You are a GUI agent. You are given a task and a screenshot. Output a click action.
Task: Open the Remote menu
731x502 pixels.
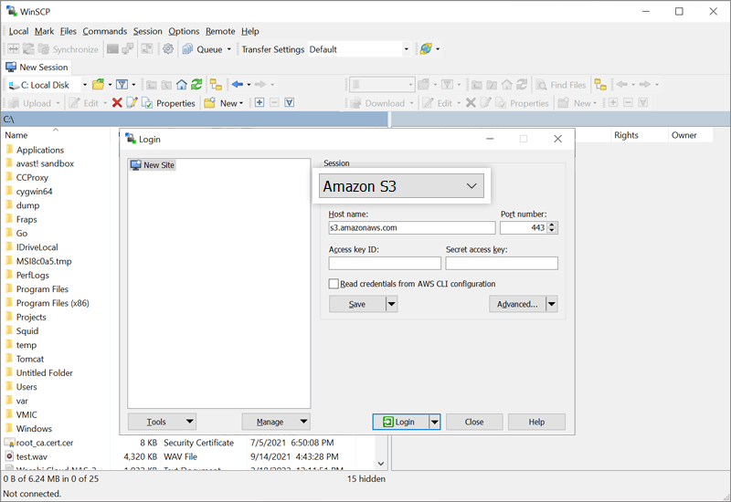[x=220, y=31]
